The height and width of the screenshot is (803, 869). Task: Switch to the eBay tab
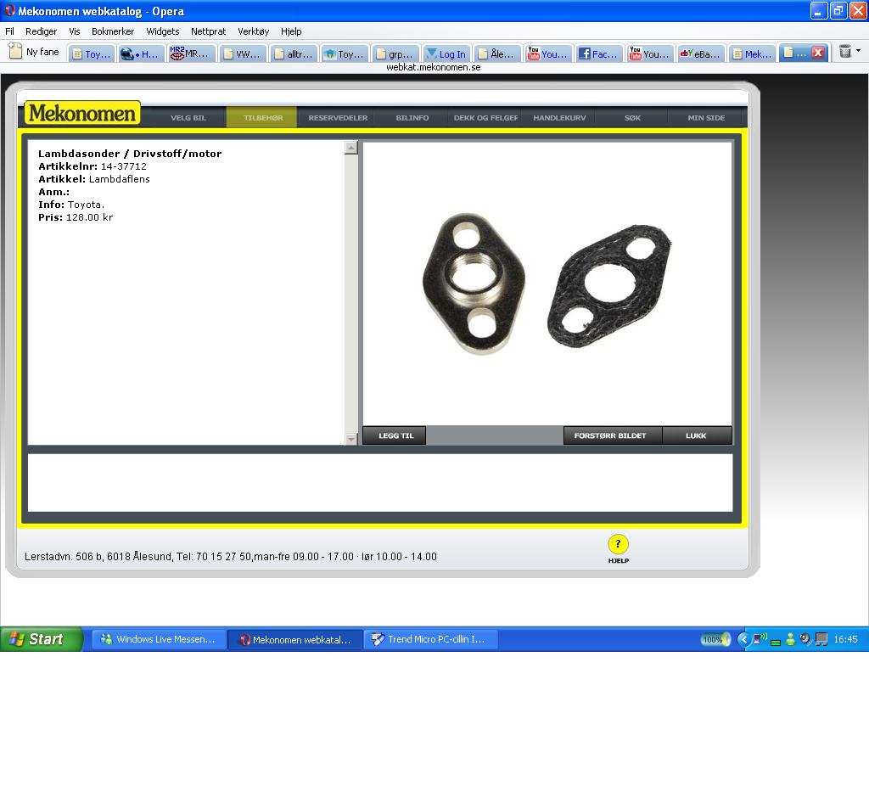pos(700,53)
